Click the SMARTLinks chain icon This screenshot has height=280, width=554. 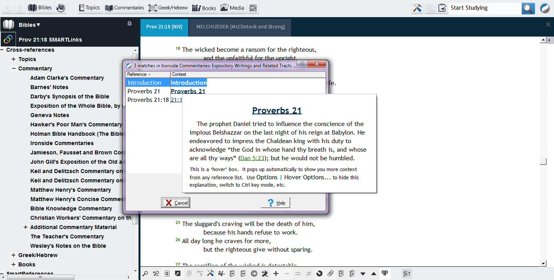pyautogui.click(x=8, y=39)
